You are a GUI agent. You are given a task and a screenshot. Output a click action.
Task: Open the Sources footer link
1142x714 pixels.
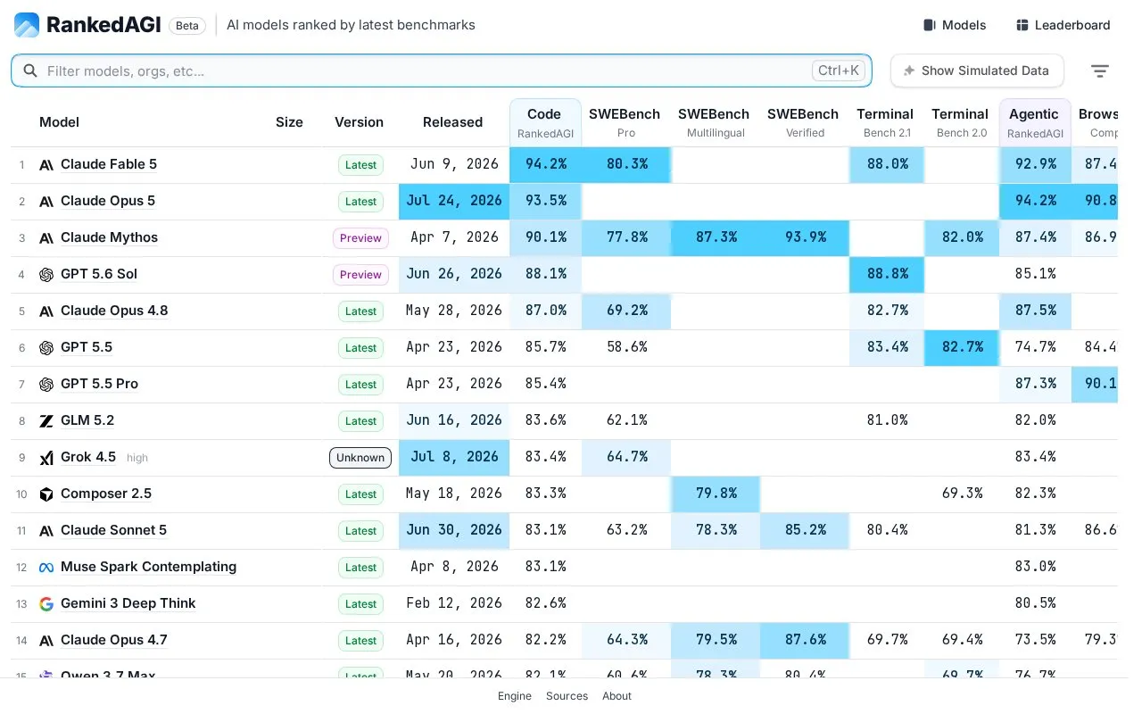[x=567, y=696]
